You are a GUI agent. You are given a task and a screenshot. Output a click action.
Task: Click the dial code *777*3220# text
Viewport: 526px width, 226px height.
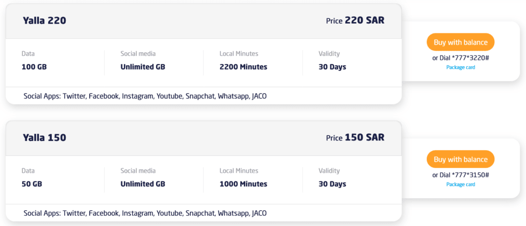pos(470,58)
